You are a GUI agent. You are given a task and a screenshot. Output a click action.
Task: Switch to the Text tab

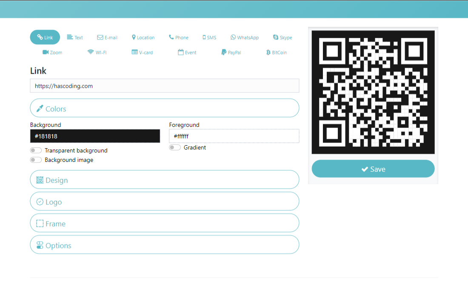coord(75,37)
